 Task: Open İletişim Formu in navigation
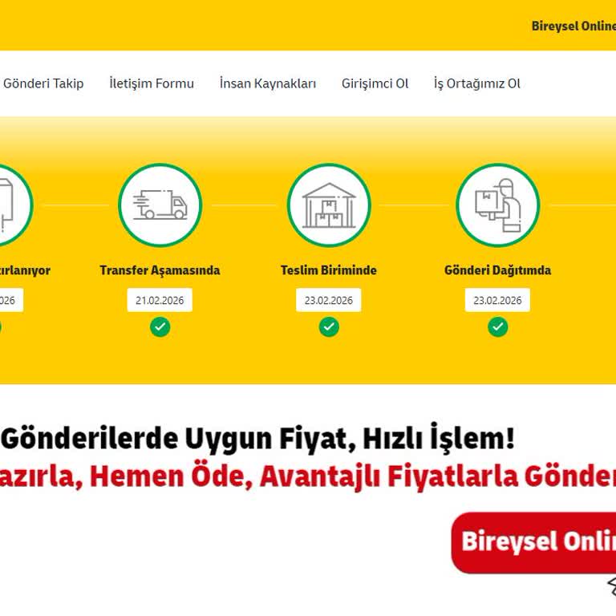(x=152, y=83)
